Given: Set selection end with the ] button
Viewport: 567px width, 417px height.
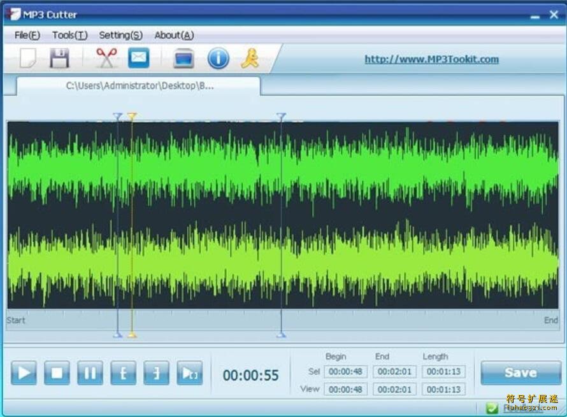Looking at the screenshot, I should pos(156,373).
